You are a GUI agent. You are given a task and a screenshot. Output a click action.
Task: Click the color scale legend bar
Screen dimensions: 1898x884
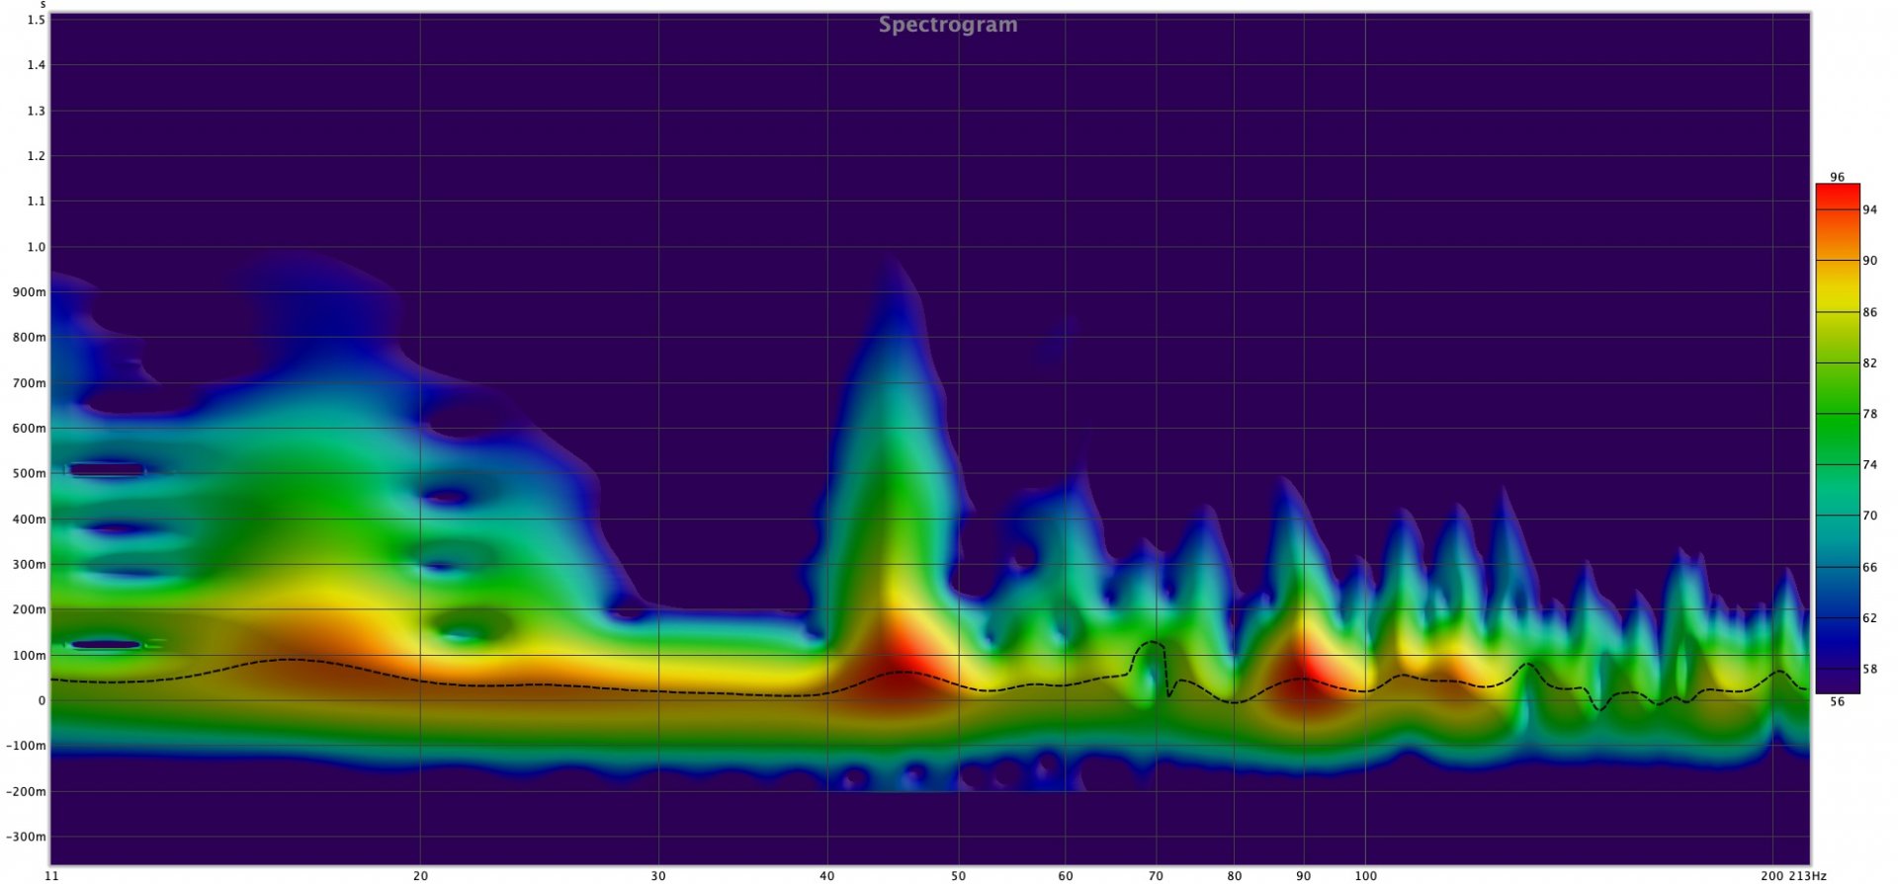click(1837, 439)
